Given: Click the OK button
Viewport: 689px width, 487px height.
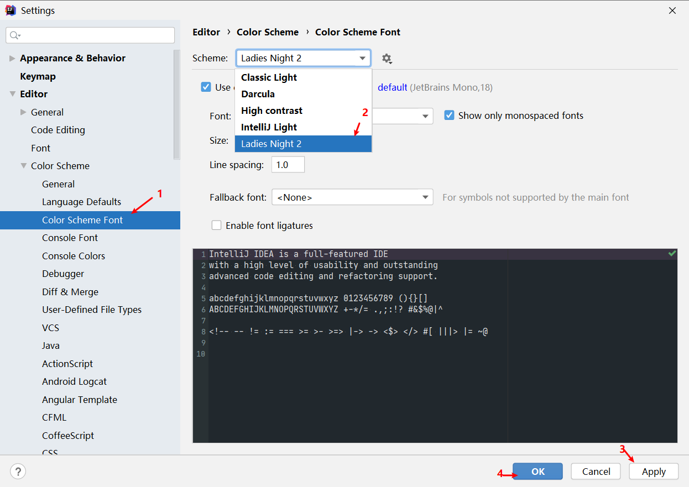Looking at the screenshot, I should (x=537, y=472).
